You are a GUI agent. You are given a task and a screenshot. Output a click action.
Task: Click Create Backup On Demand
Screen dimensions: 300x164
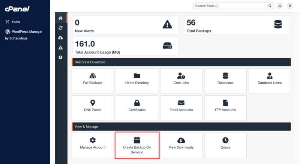(x=137, y=146)
